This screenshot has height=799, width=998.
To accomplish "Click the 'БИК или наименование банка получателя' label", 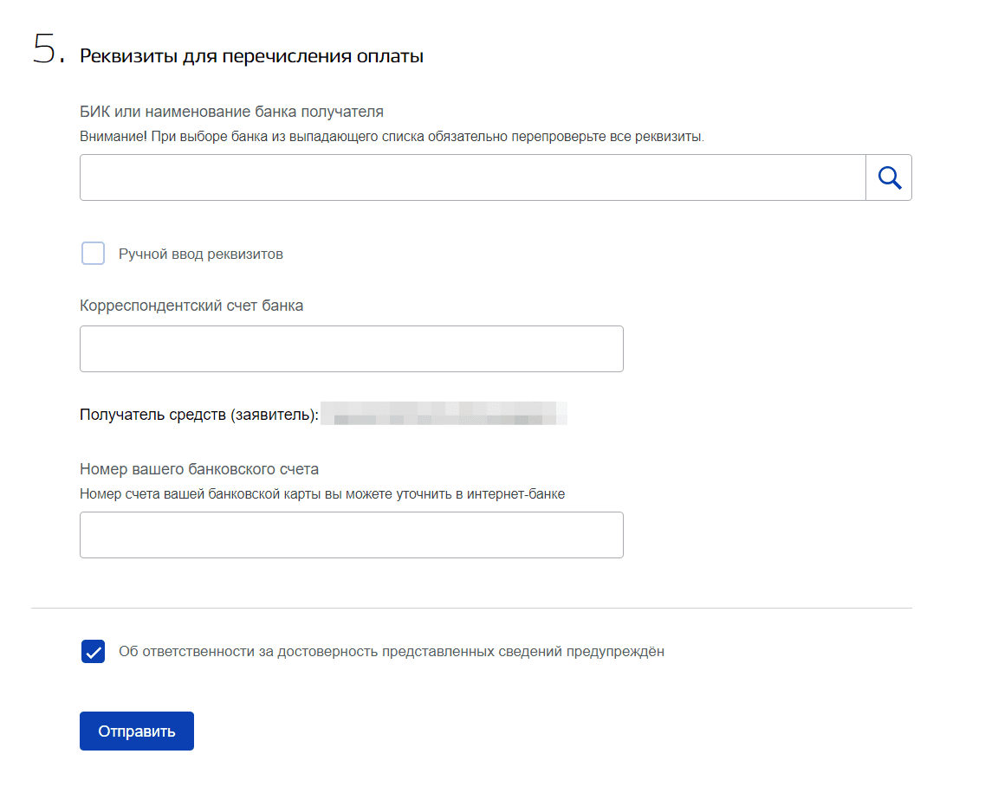I will click(231, 112).
